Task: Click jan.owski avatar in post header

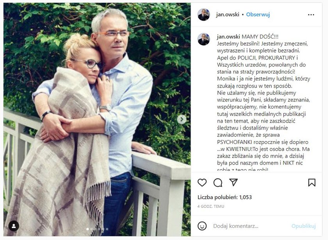Action: pos(203,14)
